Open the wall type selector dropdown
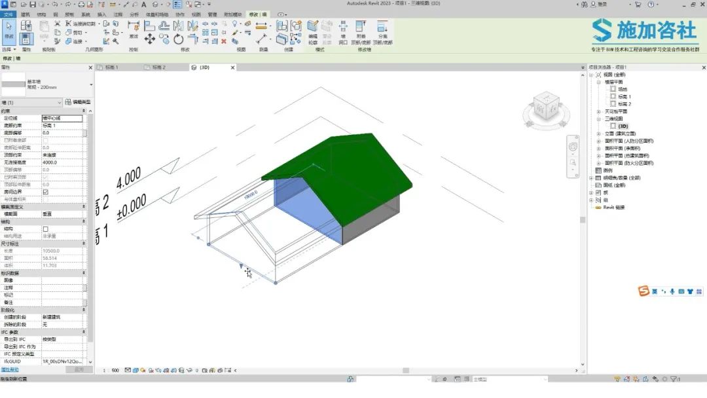The width and height of the screenshot is (707, 398). pos(91,84)
